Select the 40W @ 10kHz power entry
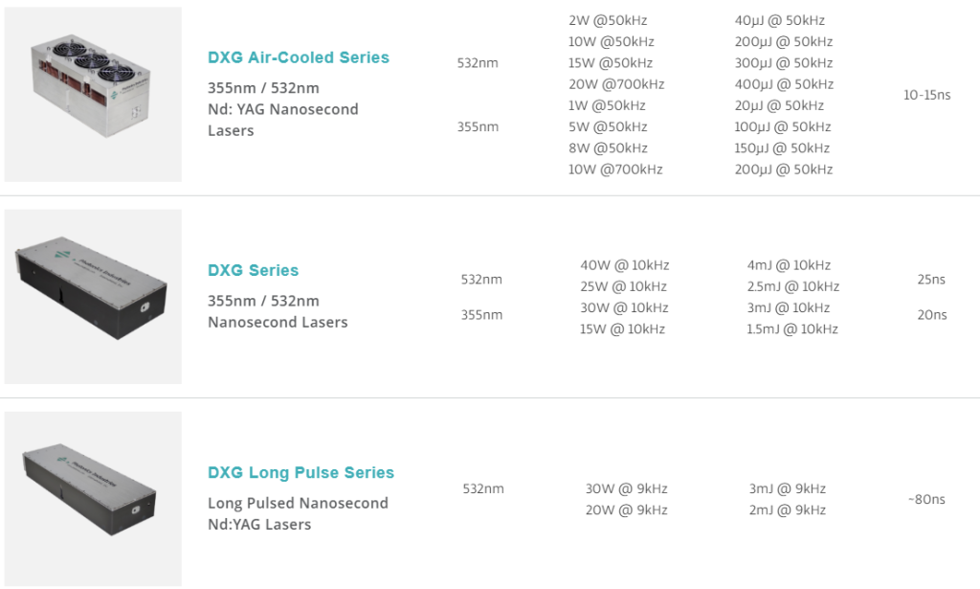This screenshot has height=589, width=980. [x=624, y=265]
